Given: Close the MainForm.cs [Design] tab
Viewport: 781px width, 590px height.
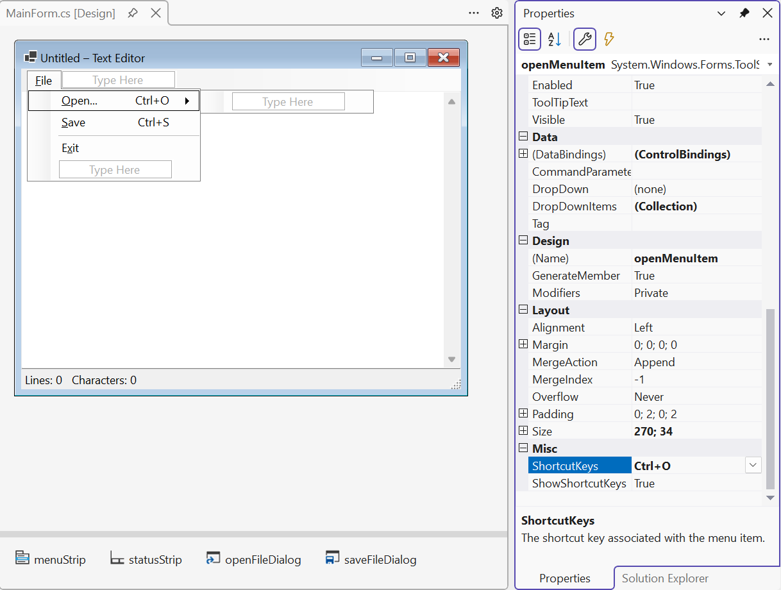Looking at the screenshot, I should click(156, 13).
